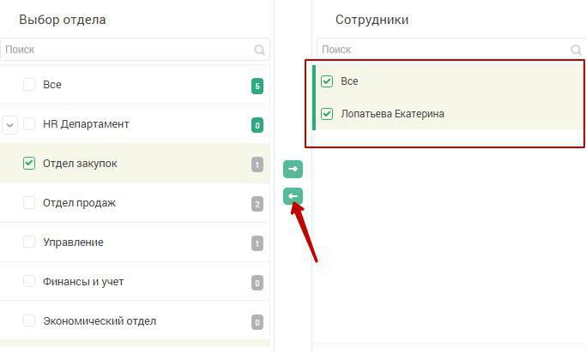Check the Экономический отдел checkbox
Image resolution: width=586 pixels, height=353 pixels.
(29, 320)
